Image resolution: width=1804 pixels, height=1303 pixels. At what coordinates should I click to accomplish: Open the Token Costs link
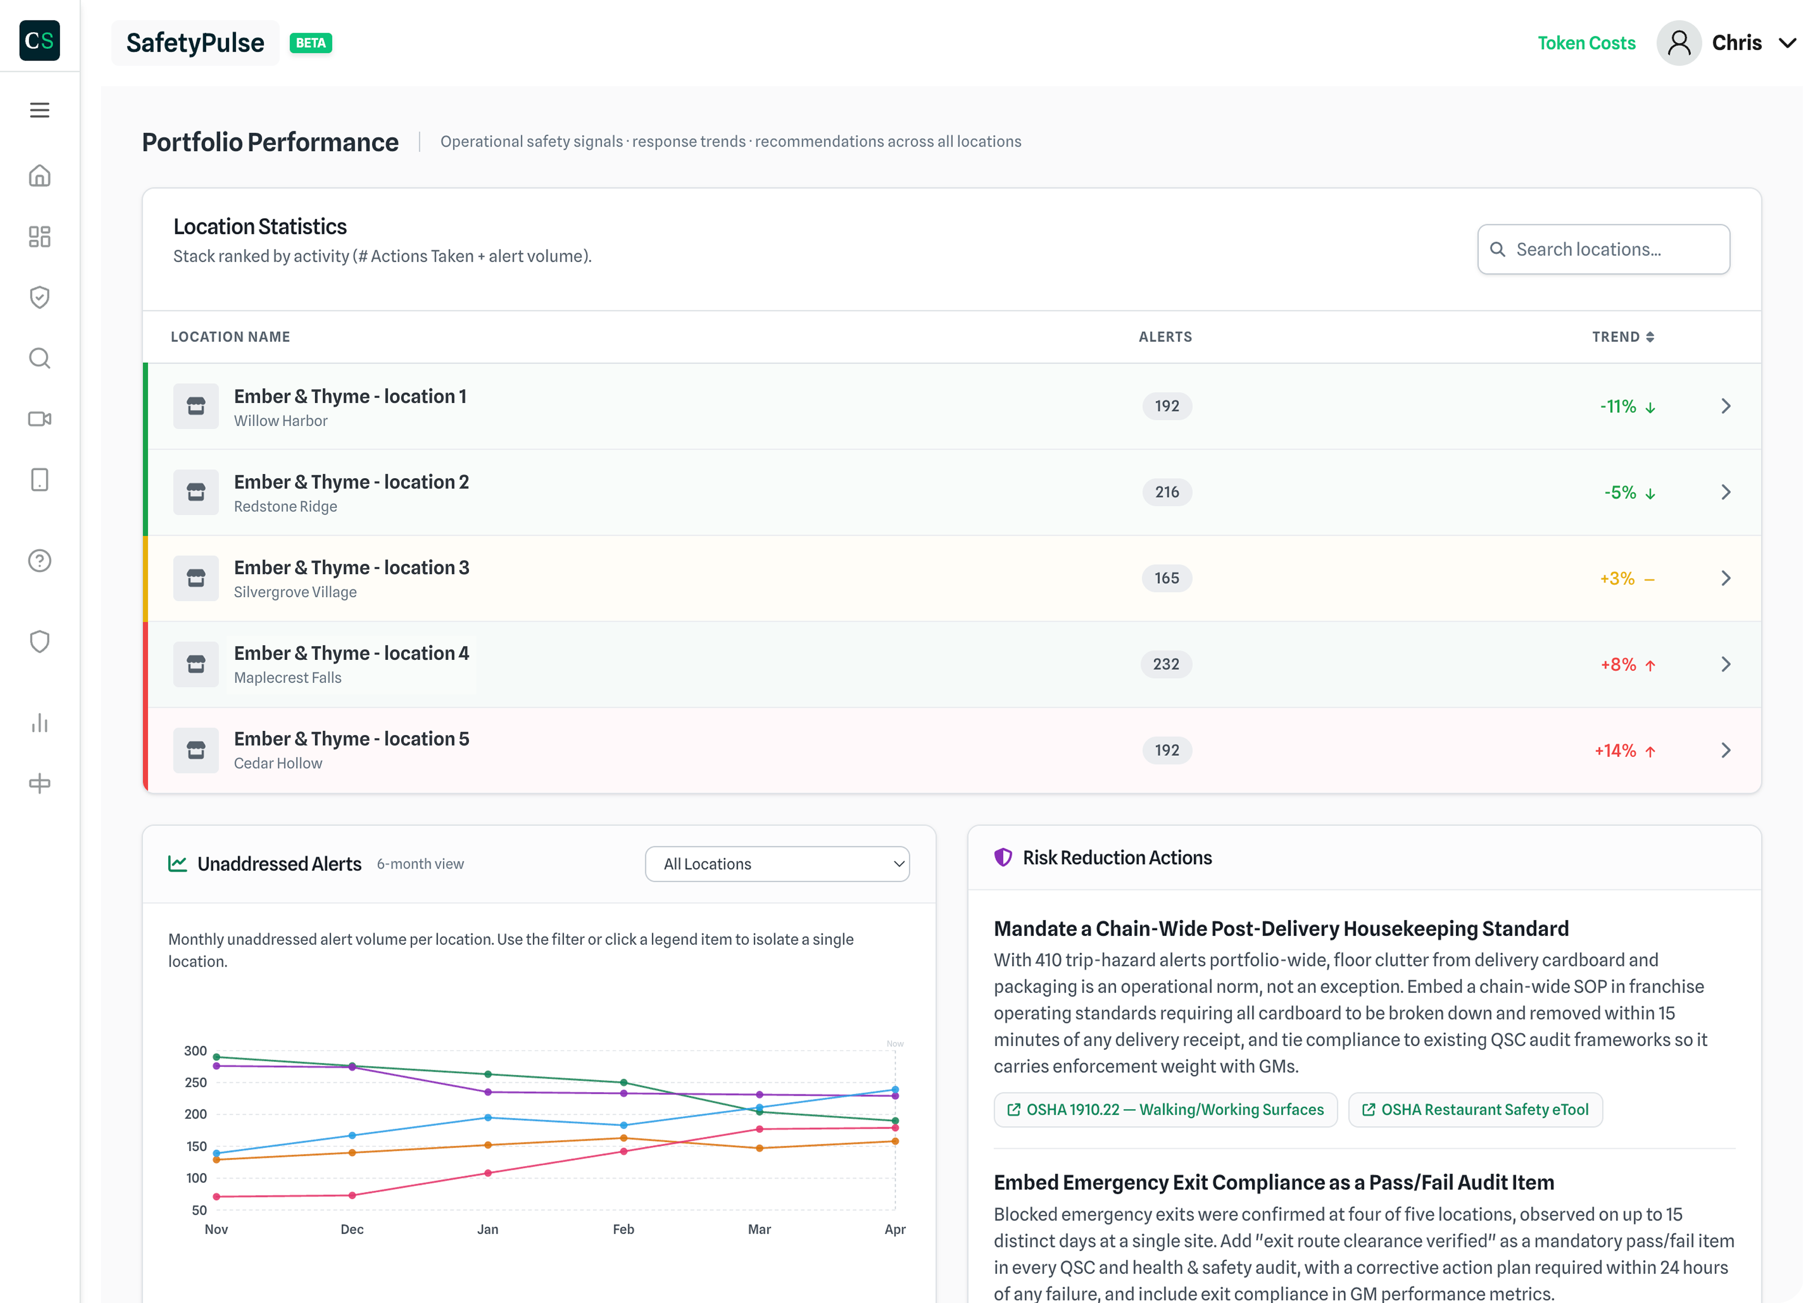click(1586, 43)
